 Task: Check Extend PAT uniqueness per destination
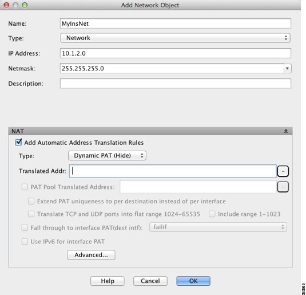pos(31,201)
